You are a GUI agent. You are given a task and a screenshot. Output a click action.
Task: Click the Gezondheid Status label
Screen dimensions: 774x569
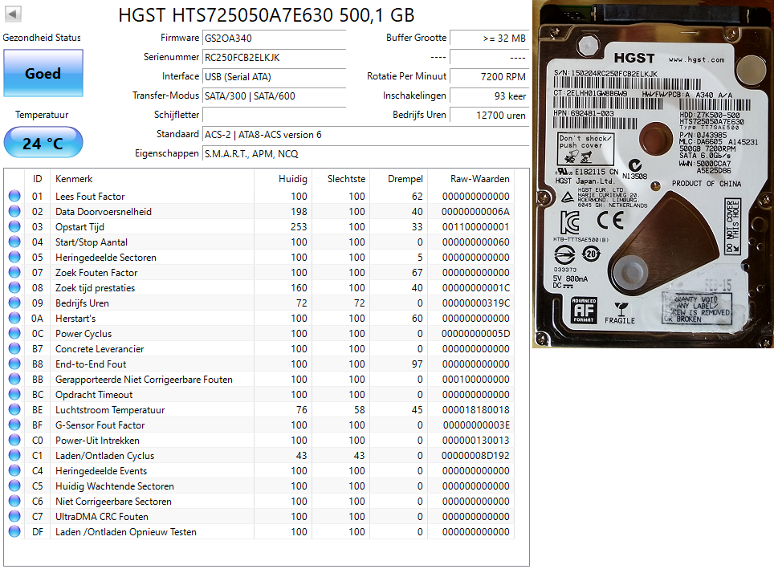point(42,38)
